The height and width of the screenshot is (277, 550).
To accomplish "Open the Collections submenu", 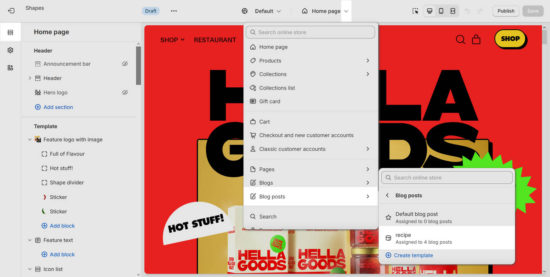I will pos(311,74).
